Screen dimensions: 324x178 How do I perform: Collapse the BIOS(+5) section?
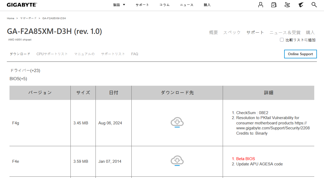point(18,79)
